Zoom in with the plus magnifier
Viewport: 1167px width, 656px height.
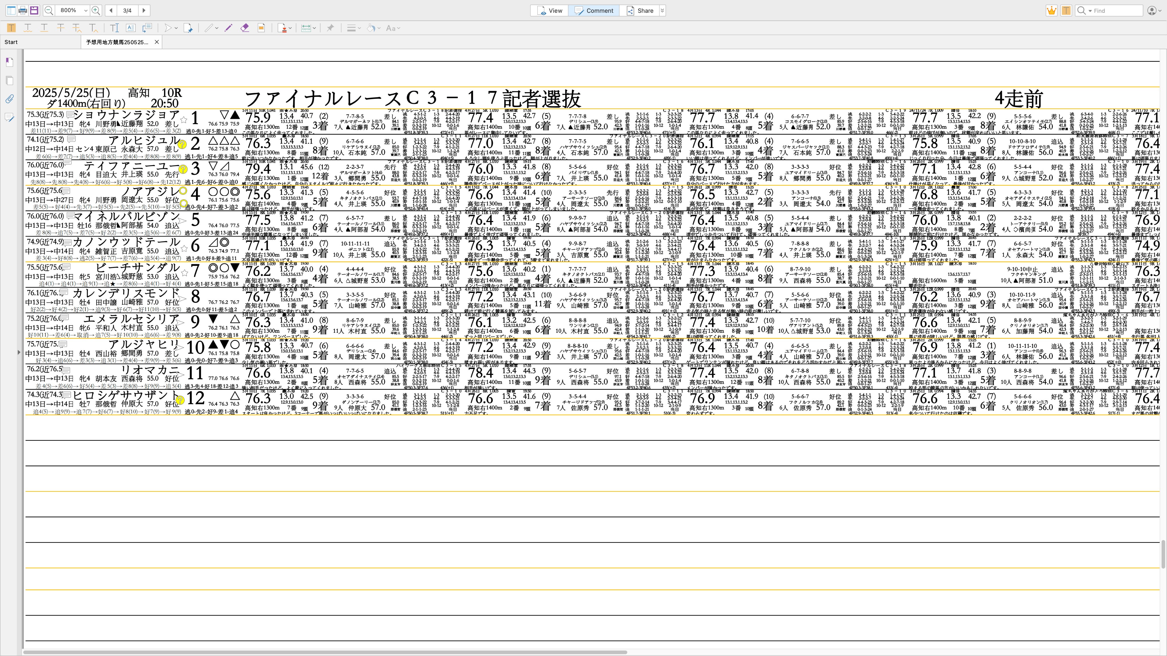coord(96,11)
